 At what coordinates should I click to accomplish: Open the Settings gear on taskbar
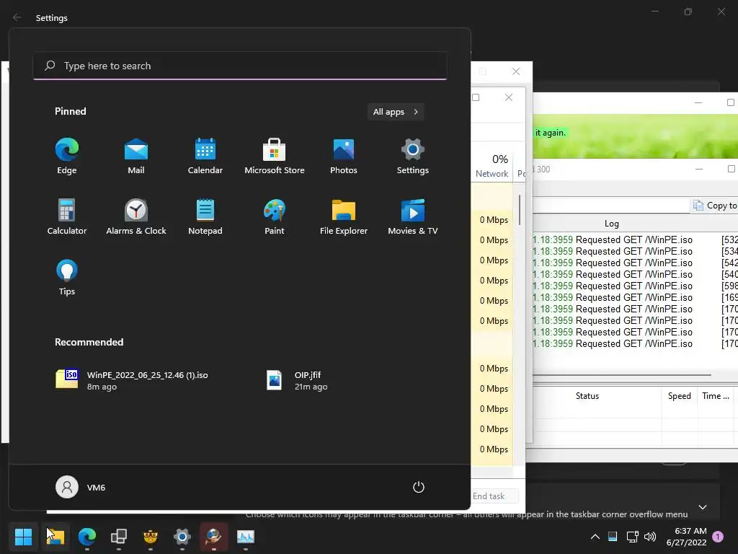click(x=182, y=536)
